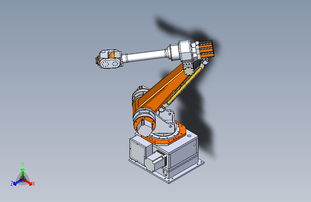Viewport: 311px width, 202px height.
Task: Select the white forearm tube
Action: point(146,55)
